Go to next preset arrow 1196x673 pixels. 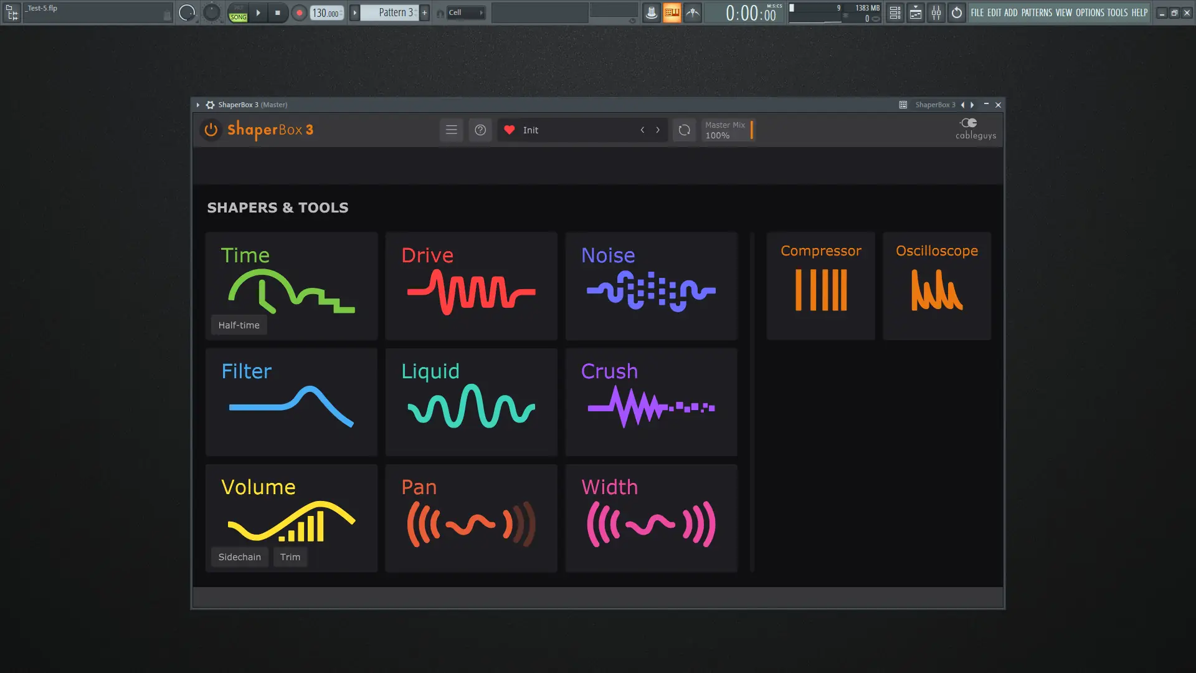pyautogui.click(x=658, y=130)
